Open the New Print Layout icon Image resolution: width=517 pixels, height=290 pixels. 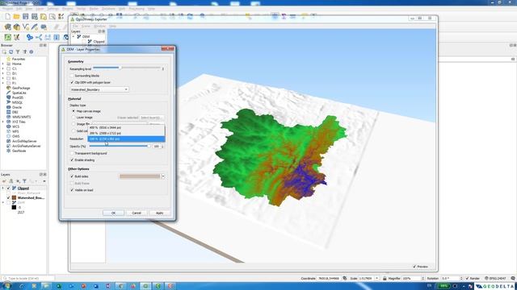click(43, 16)
